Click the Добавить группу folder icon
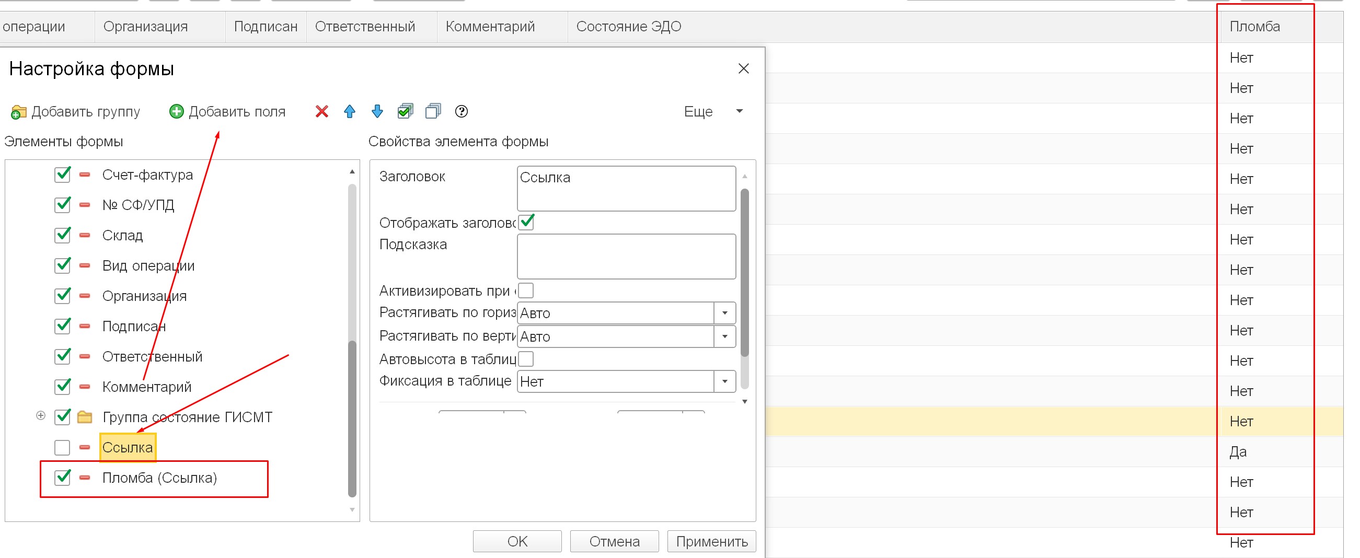 [x=18, y=112]
